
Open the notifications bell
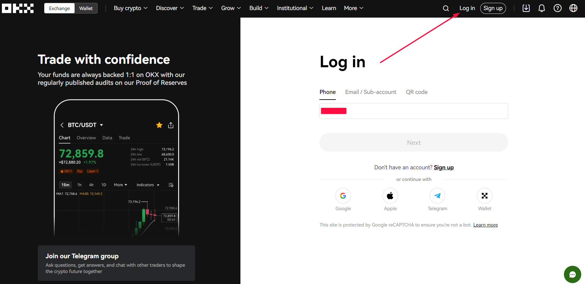[x=542, y=8]
